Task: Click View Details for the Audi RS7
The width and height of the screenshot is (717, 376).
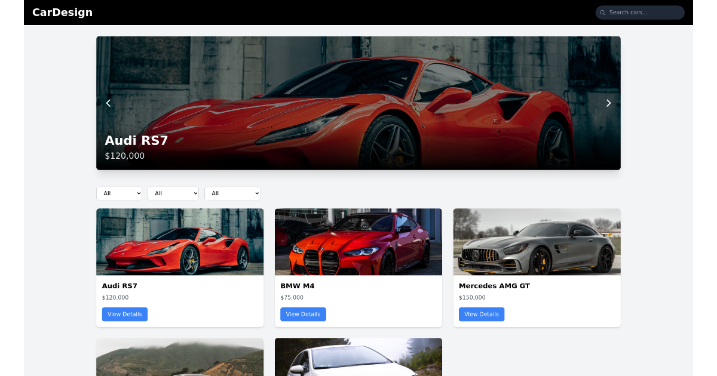Action: (x=124, y=314)
